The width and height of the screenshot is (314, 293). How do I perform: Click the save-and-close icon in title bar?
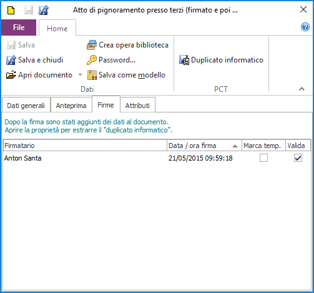(x=44, y=10)
